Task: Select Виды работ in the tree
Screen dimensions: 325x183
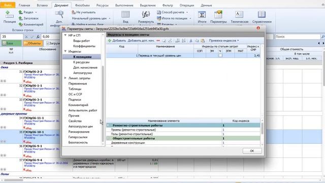Action: [81, 41]
